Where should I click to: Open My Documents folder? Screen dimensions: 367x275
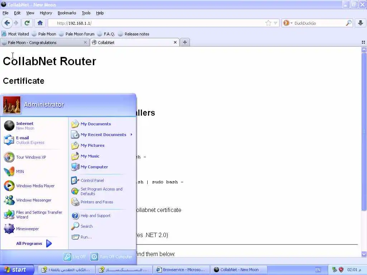coord(102,124)
